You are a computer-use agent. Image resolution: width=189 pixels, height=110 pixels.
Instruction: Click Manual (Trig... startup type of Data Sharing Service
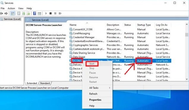pyautogui.click(x=145, y=53)
